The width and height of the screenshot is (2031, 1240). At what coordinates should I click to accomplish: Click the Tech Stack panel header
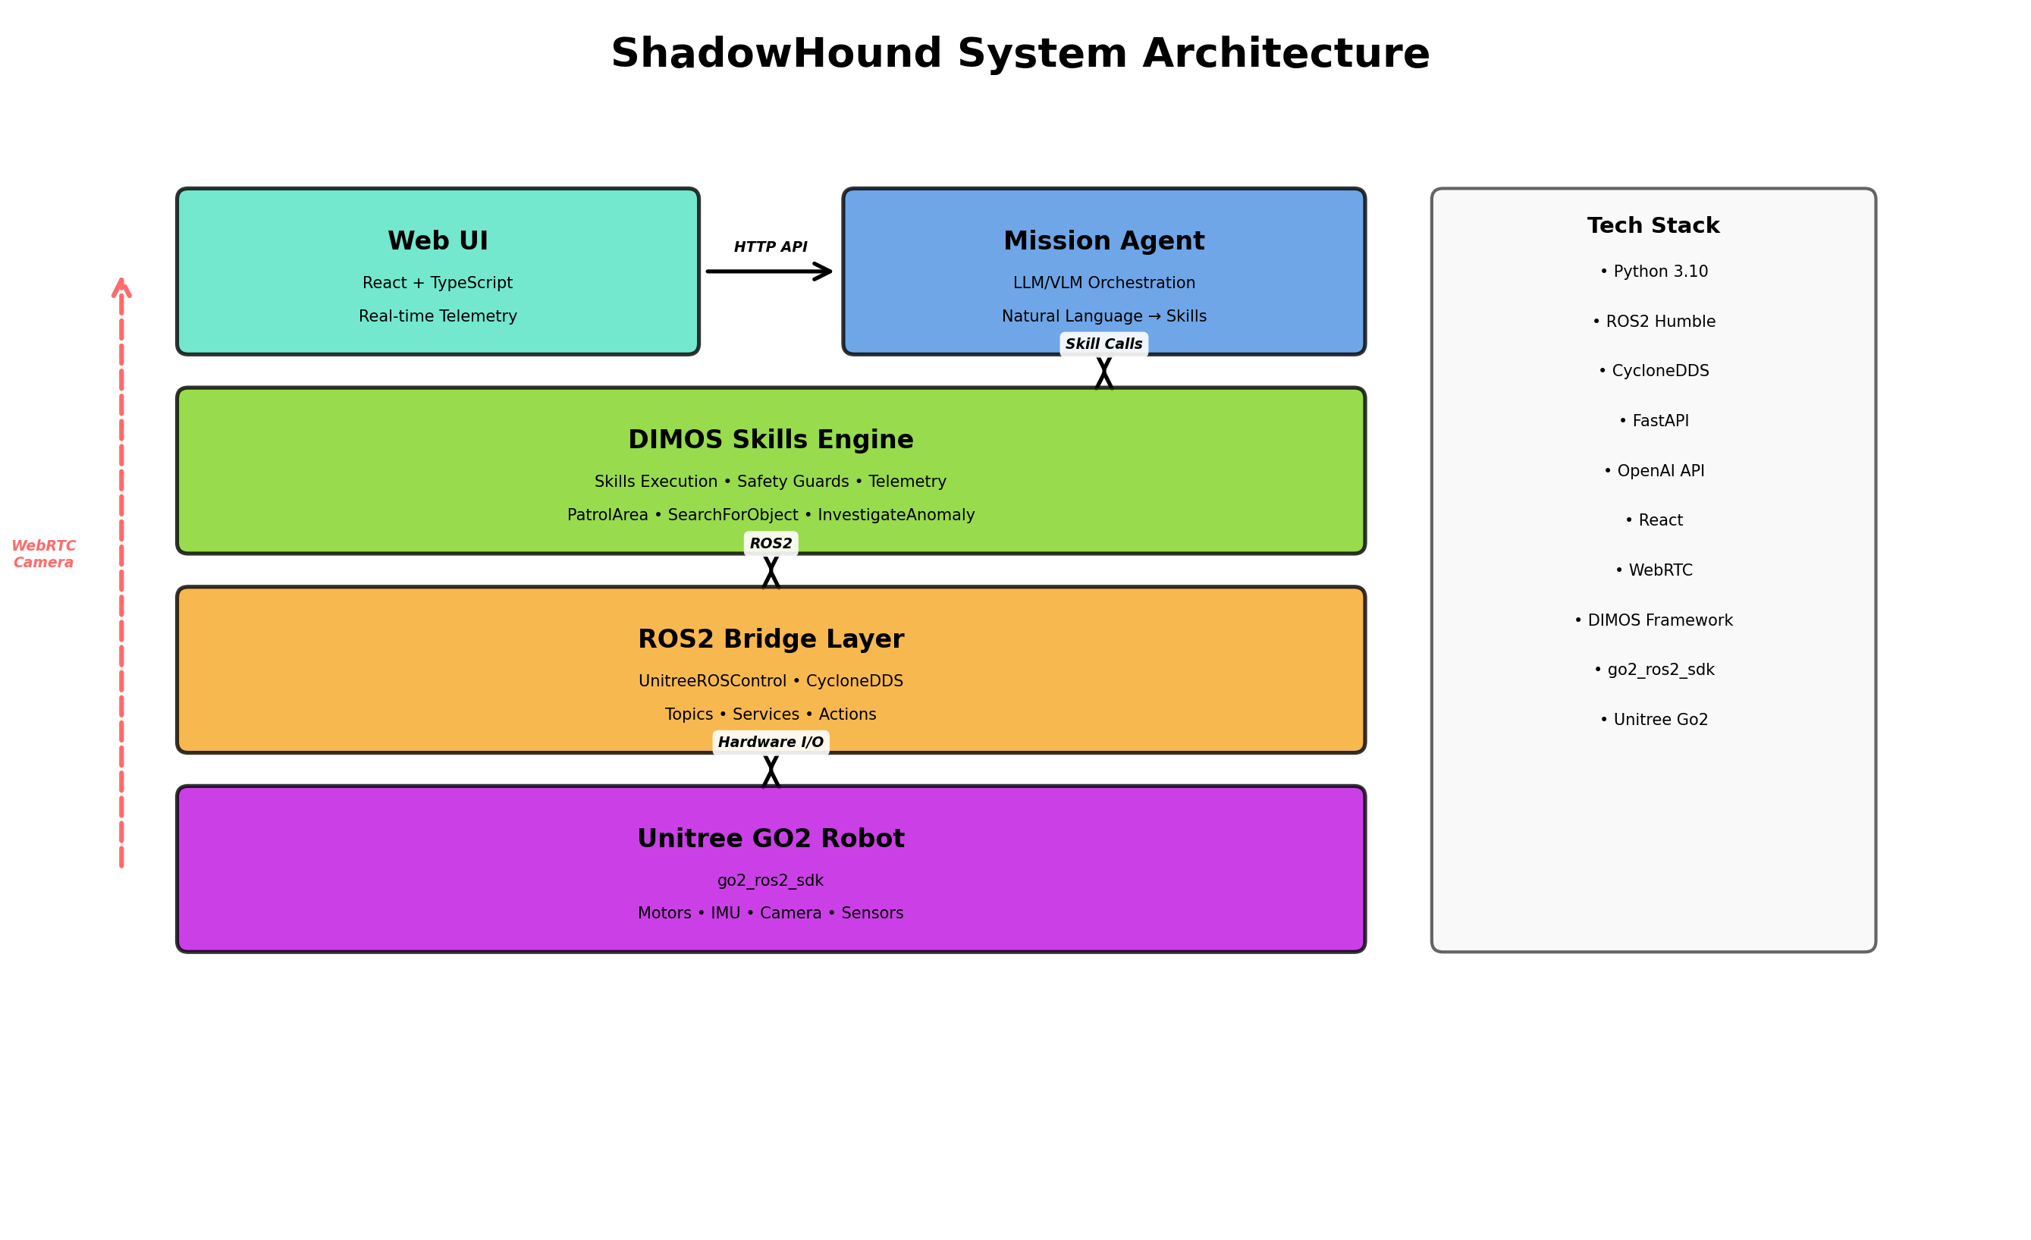(1654, 224)
